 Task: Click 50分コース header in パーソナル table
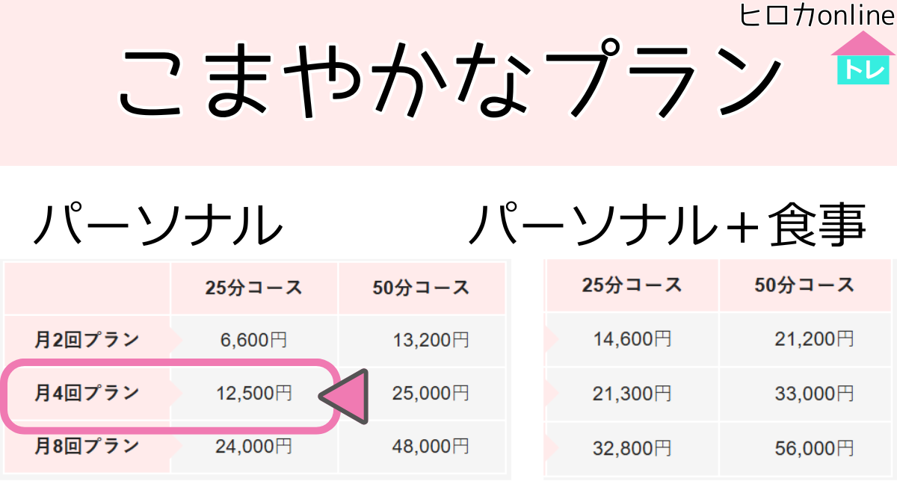pyautogui.click(x=422, y=288)
